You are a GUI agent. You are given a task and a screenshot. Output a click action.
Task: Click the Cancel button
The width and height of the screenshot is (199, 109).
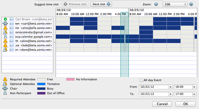pyautogui.click(x=162, y=104)
